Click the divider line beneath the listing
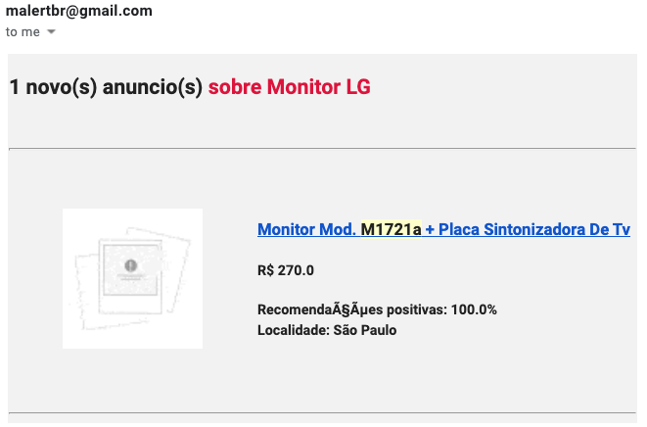This screenshot has width=647, height=427. 322,412
